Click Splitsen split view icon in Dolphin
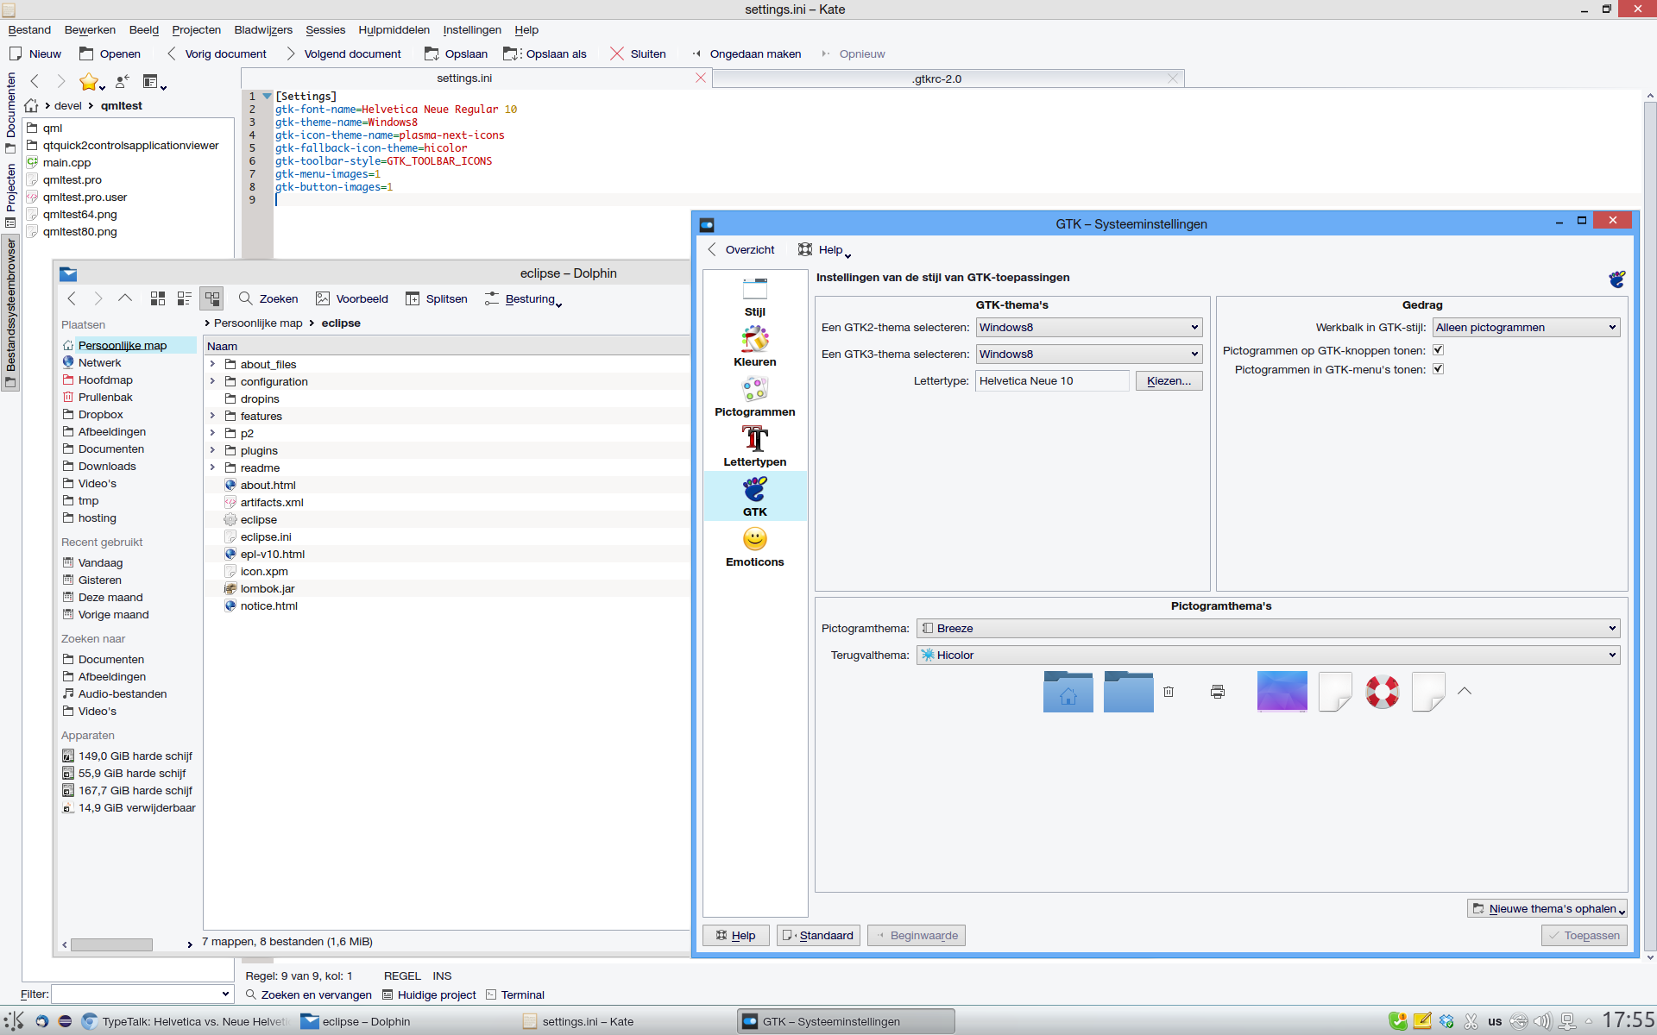The height and width of the screenshot is (1035, 1657). (413, 298)
